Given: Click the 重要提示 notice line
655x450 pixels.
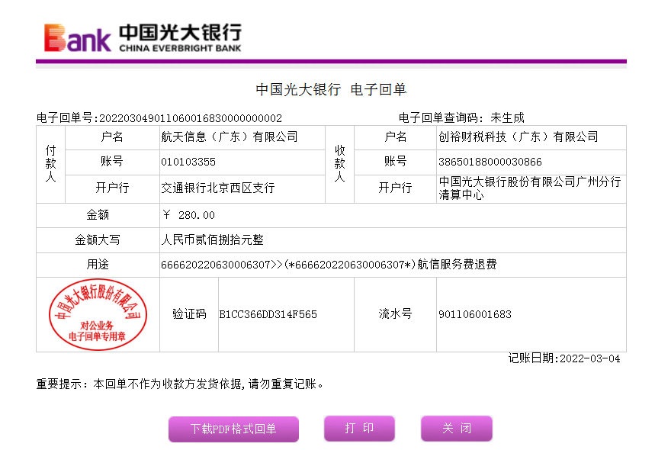Looking at the screenshot, I should pyautogui.click(x=180, y=384).
